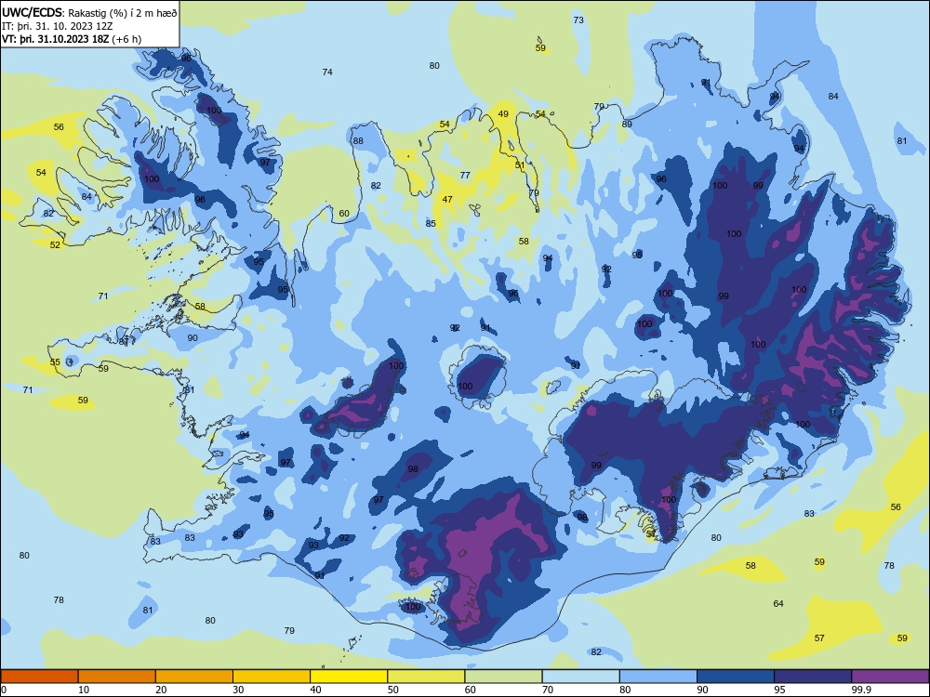The width and height of the screenshot is (930, 697).
Task: Click the humidity value 55 on the map
Action: (55, 362)
